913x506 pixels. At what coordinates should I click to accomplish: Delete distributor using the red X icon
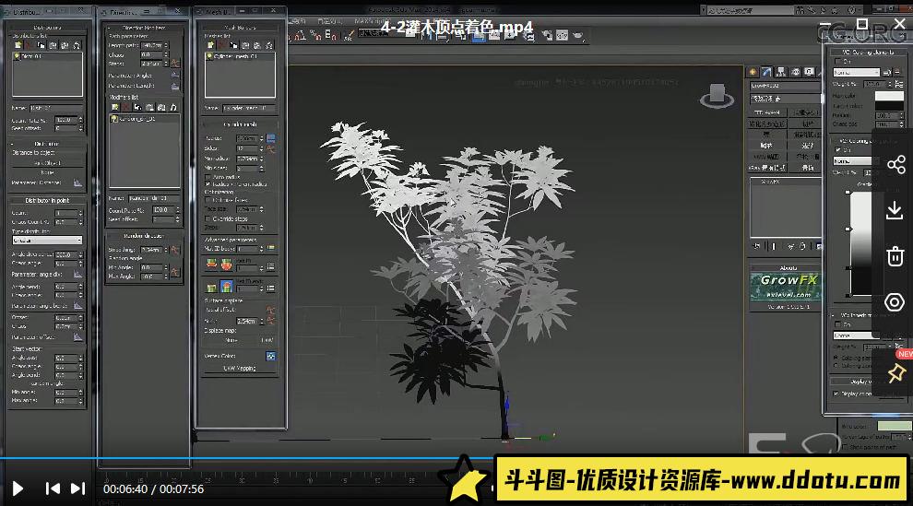(30, 45)
